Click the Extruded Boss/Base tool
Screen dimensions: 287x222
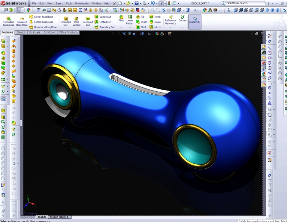click(8, 21)
